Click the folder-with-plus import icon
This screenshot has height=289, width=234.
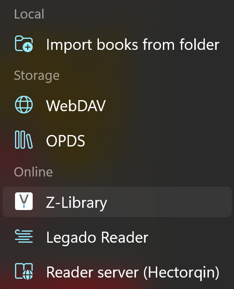(x=24, y=44)
